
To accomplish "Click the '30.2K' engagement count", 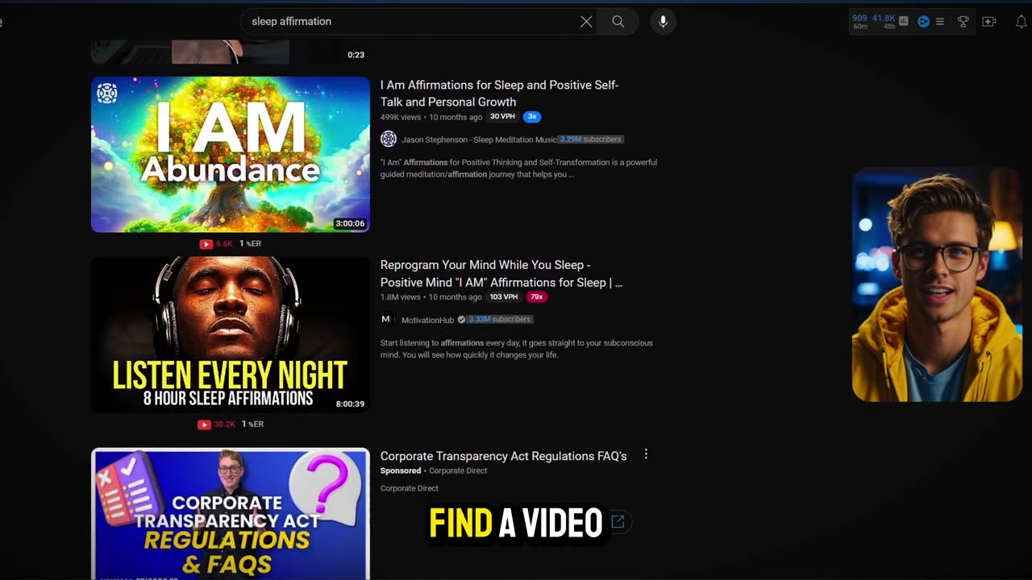I will (x=225, y=425).
